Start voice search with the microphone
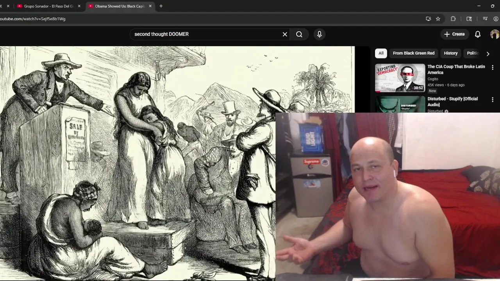500x281 pixels. [320, 34]
